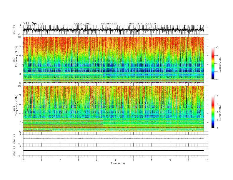Click the "ch.1(V)" waveform axis label
The height and width of the screenshot is (180, 233).
tap(14, 30)
